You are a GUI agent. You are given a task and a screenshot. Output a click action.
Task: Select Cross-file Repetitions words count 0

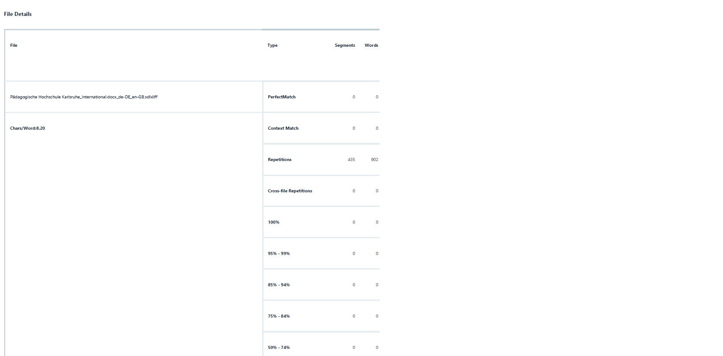tap(377, 191)
